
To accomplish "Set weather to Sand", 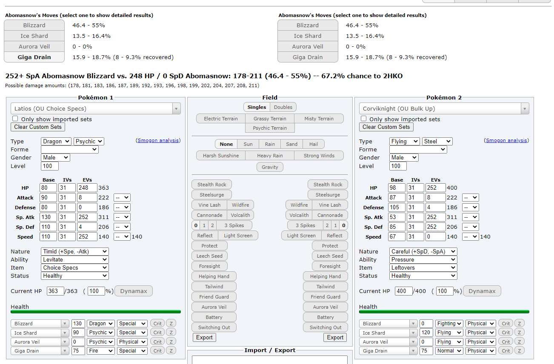I will [x=292, y=144].
